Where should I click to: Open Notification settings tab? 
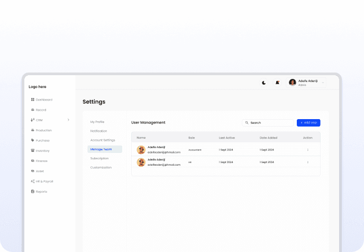pos(98,131)
